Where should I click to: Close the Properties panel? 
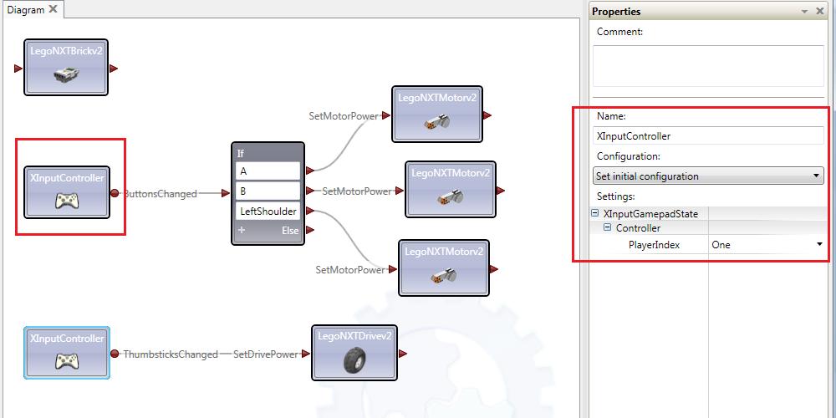(820, 11)
